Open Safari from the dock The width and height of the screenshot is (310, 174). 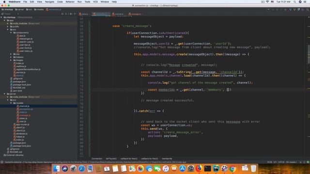pyautogui.click(x=81, y=169)
